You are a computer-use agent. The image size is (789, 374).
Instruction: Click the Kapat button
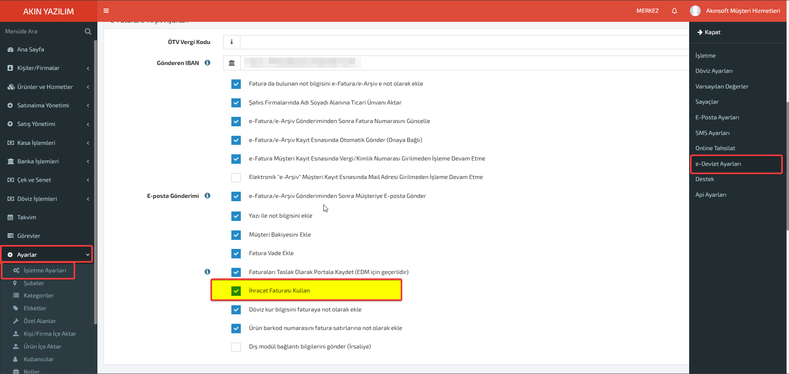(x=709, y=32)
